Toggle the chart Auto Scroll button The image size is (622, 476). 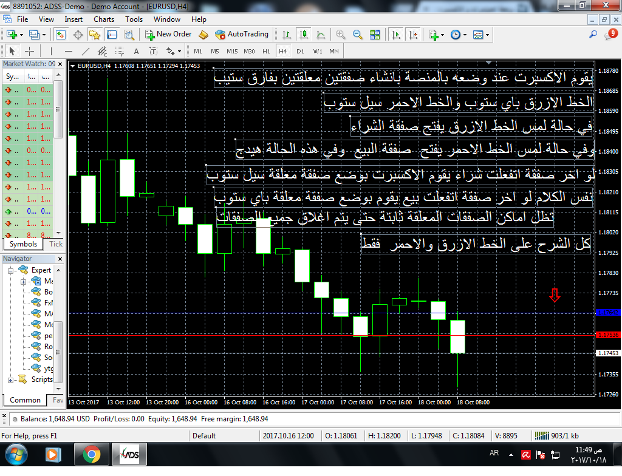click(395, 35)
